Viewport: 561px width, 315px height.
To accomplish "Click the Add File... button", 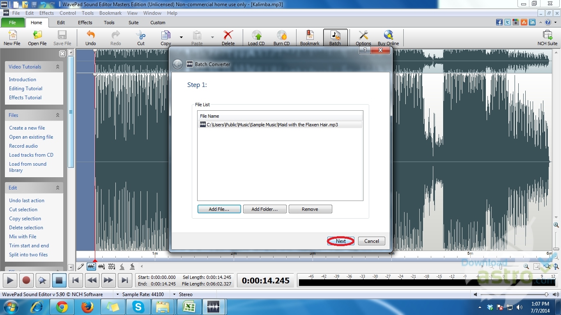I will click(x=219, y=209).
